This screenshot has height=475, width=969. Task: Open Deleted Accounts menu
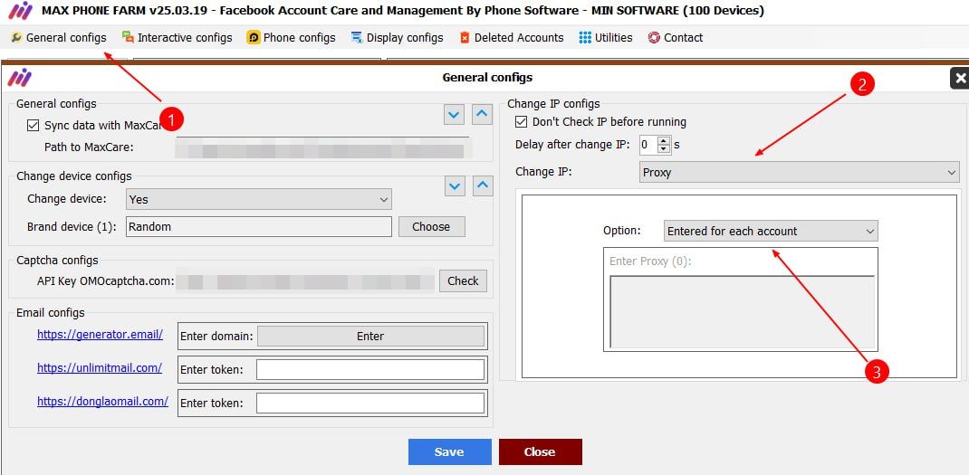pyautogui.click(x=512, y=38)
